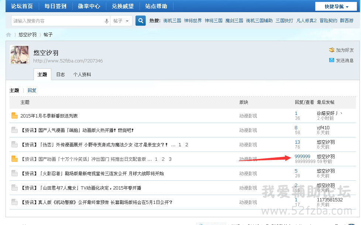This screenshot has width=361, height=225.
Task: Open thread 真人版《机动警察》公开最终章预告
Action: (96, 202)
